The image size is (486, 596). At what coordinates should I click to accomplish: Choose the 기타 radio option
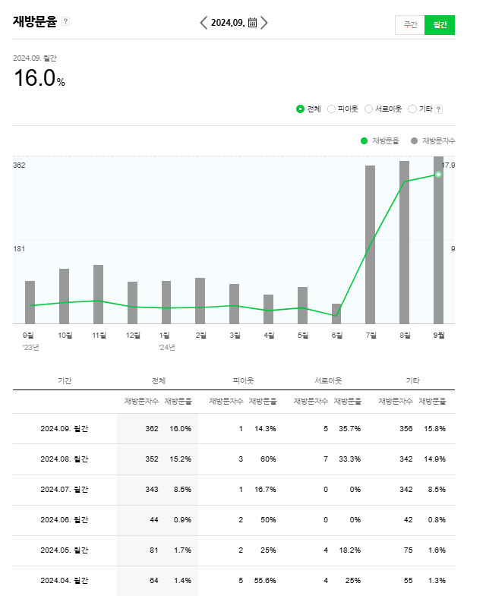pos(412,109)
